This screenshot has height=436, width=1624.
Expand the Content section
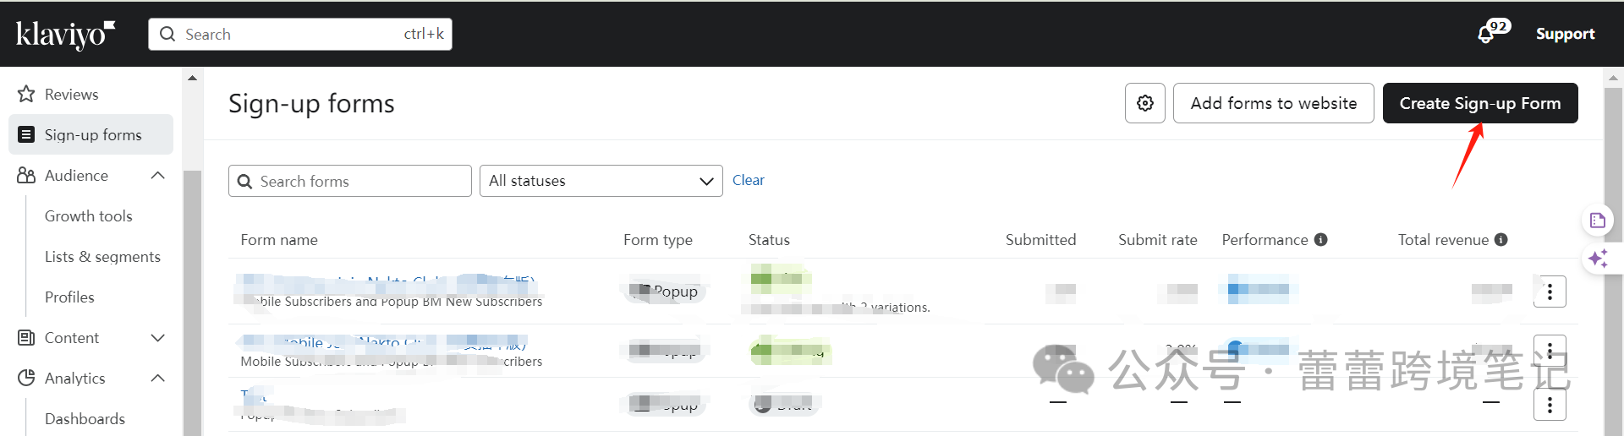point(157,338)
